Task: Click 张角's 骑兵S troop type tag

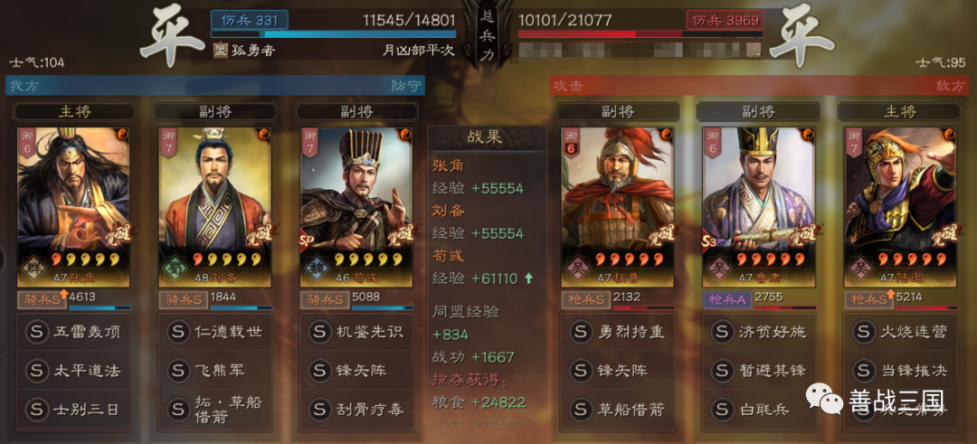Action: click(x=41, y=299)
